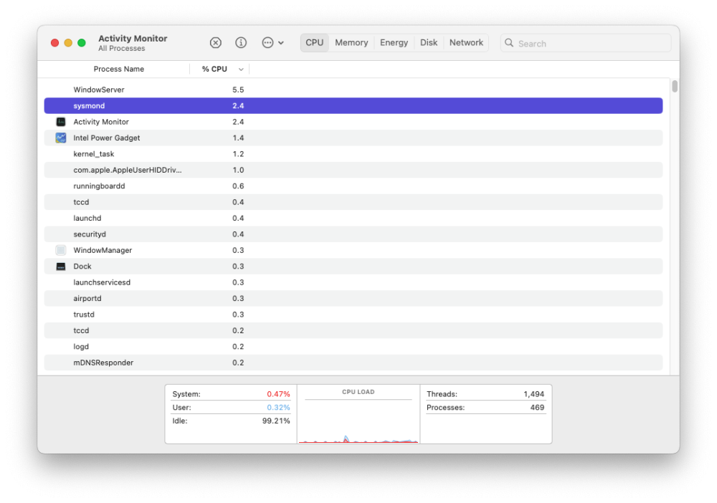The height and width of the screenshot is (503, 717).
Task: Click the WindowManager process name
Action: (x=103, y=250)
